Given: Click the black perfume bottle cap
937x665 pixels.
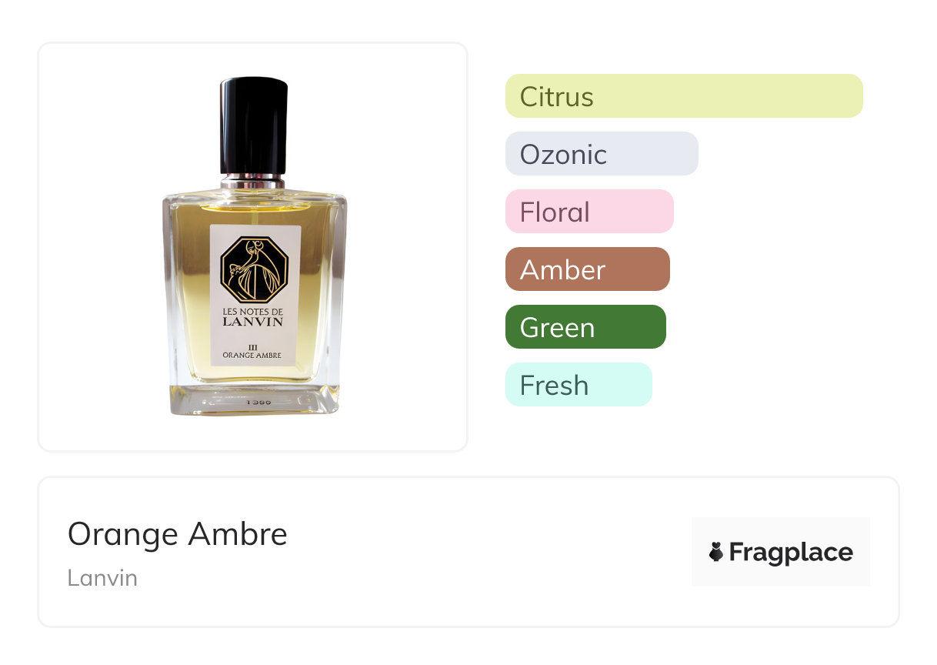Looking at the screenshot, I should pyautogui.click(x=254, y=125).
